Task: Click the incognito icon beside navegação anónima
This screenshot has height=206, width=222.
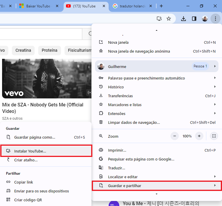Action: 101,51
